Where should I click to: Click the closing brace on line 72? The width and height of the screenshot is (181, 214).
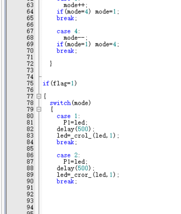[51, 63]
